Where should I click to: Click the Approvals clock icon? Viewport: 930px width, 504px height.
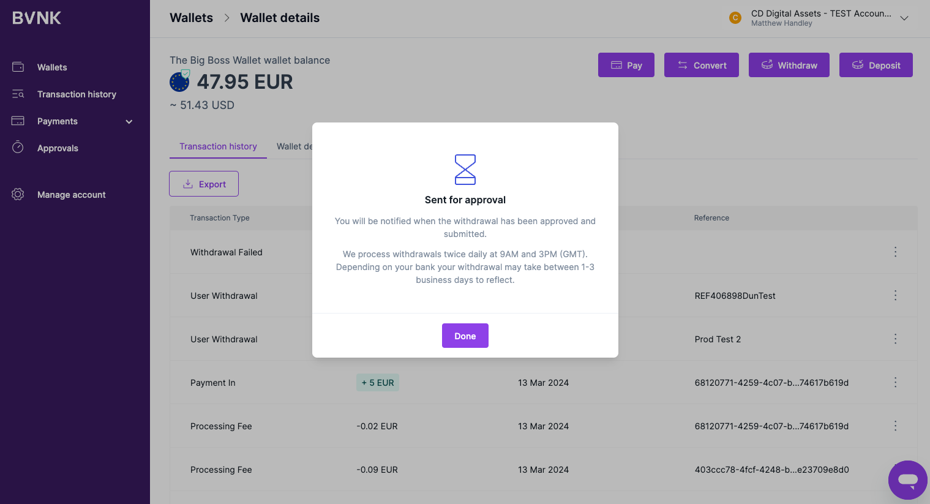(x=18, y=148)
